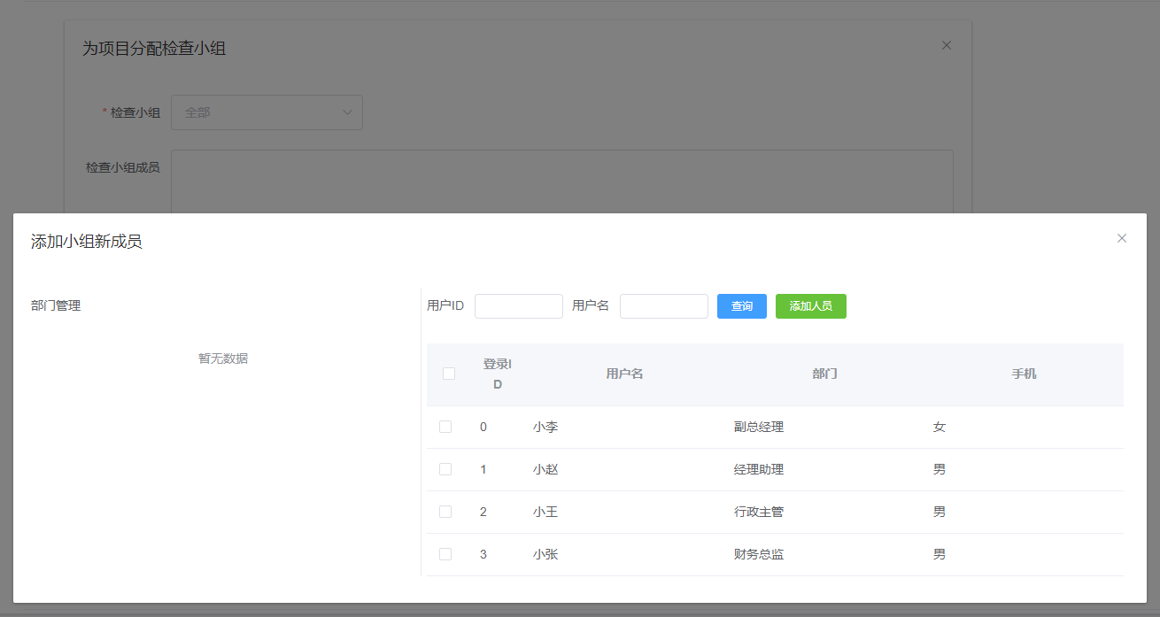Select the 部门管理 tree panel

(x=55, y=305)
